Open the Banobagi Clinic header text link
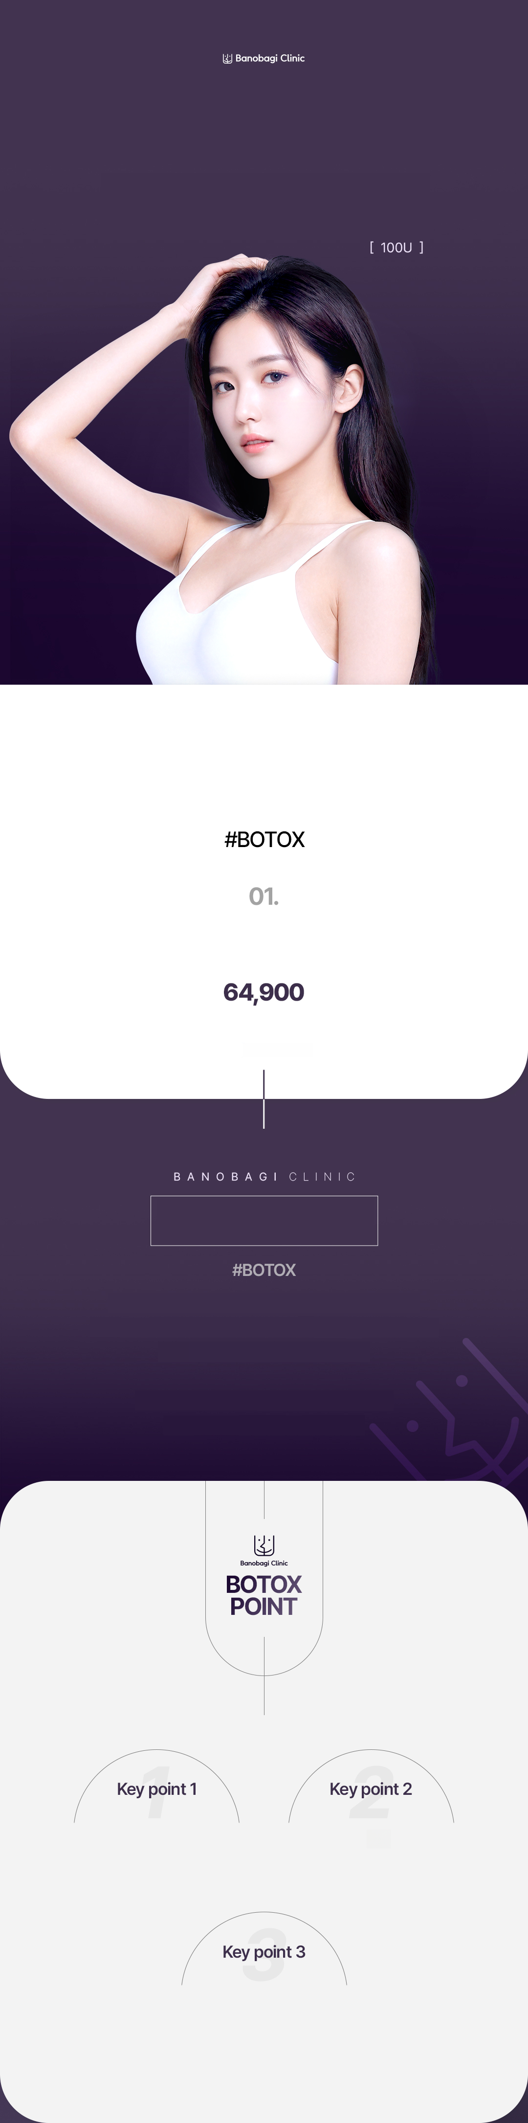 tap(269, 59)
